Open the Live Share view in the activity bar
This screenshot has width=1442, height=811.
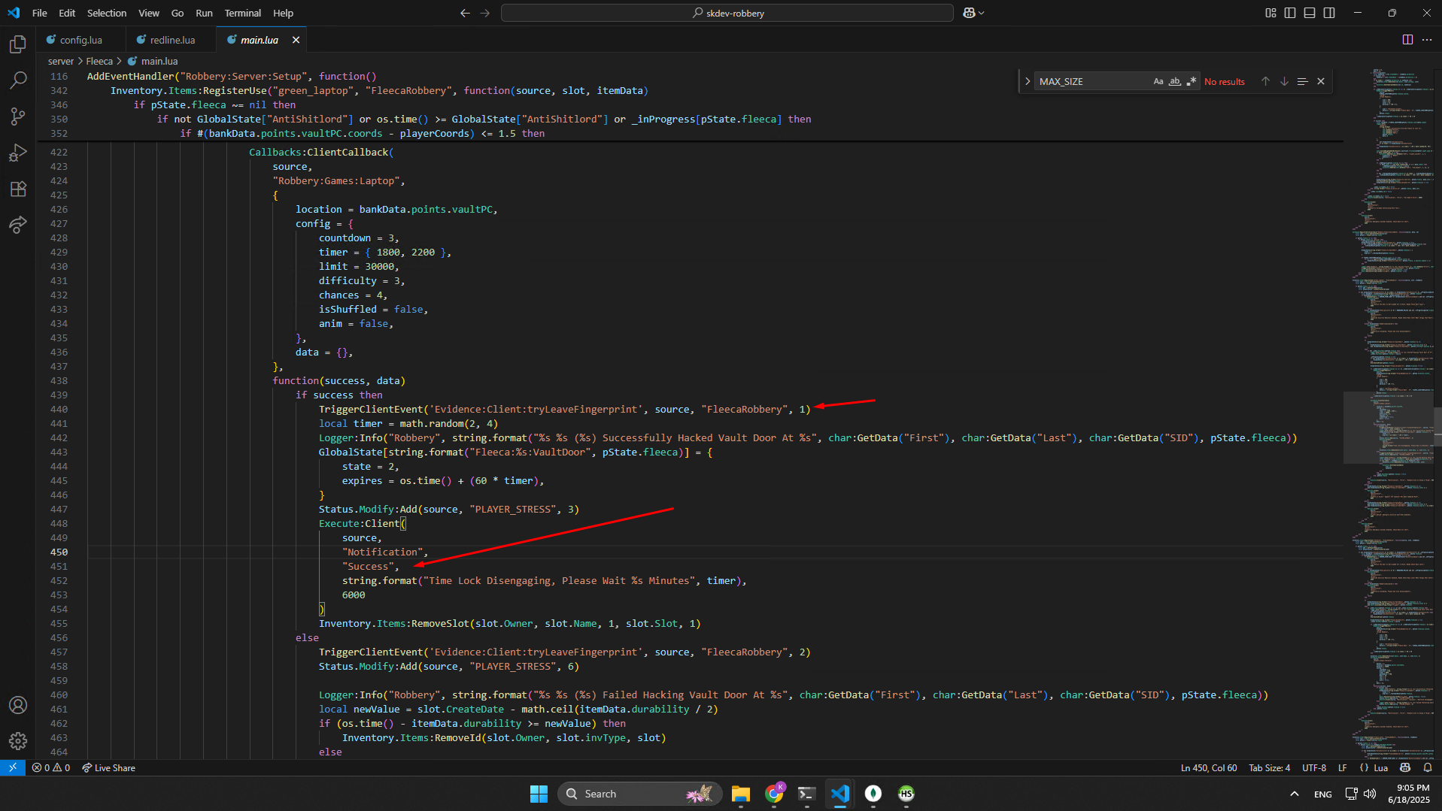(x=18, y=225)
